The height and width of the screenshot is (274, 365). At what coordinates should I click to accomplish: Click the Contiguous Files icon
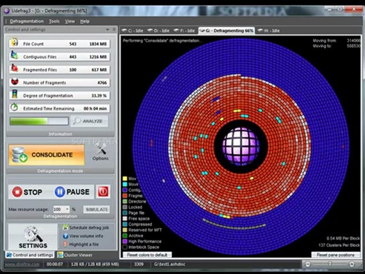click(x=14, y=56)
